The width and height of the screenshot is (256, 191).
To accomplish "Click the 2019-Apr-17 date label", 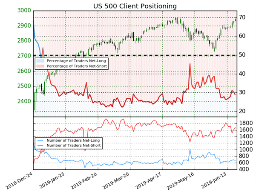I will coord(149,180).
